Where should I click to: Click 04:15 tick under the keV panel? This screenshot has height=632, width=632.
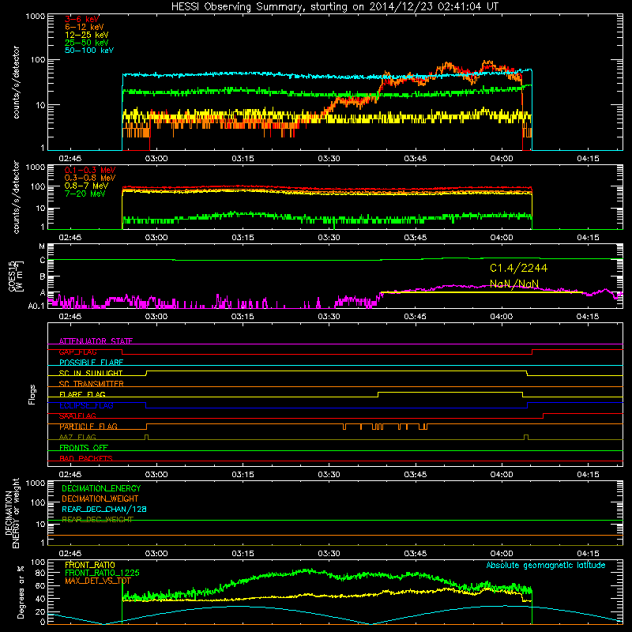tap(588, 159)
